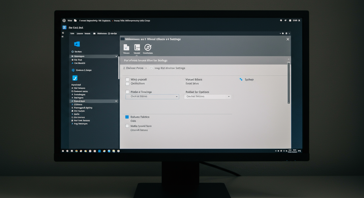Open the blue square app on the taskbar
The width and height of the screenshot is (364, 198).
[x=100, y=151]
